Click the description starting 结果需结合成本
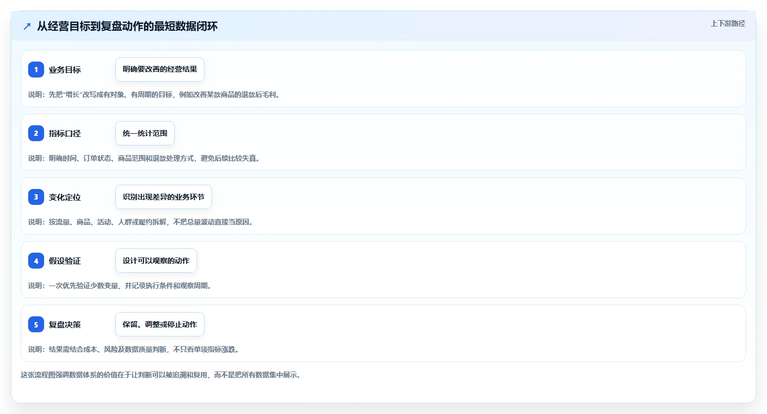Viewport: 767px width, 414px height. (x=134, y=349)
